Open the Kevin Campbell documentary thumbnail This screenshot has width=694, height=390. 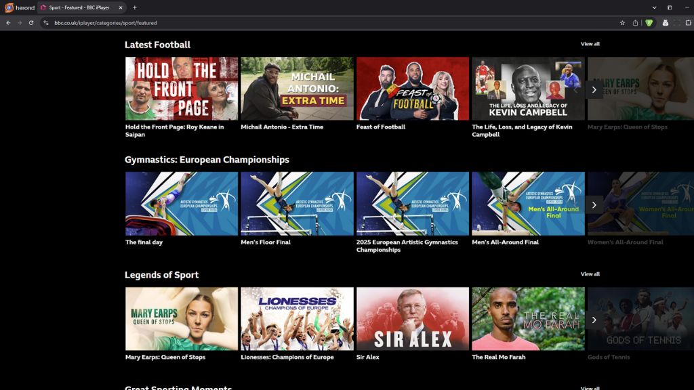[x=528, y=89]
